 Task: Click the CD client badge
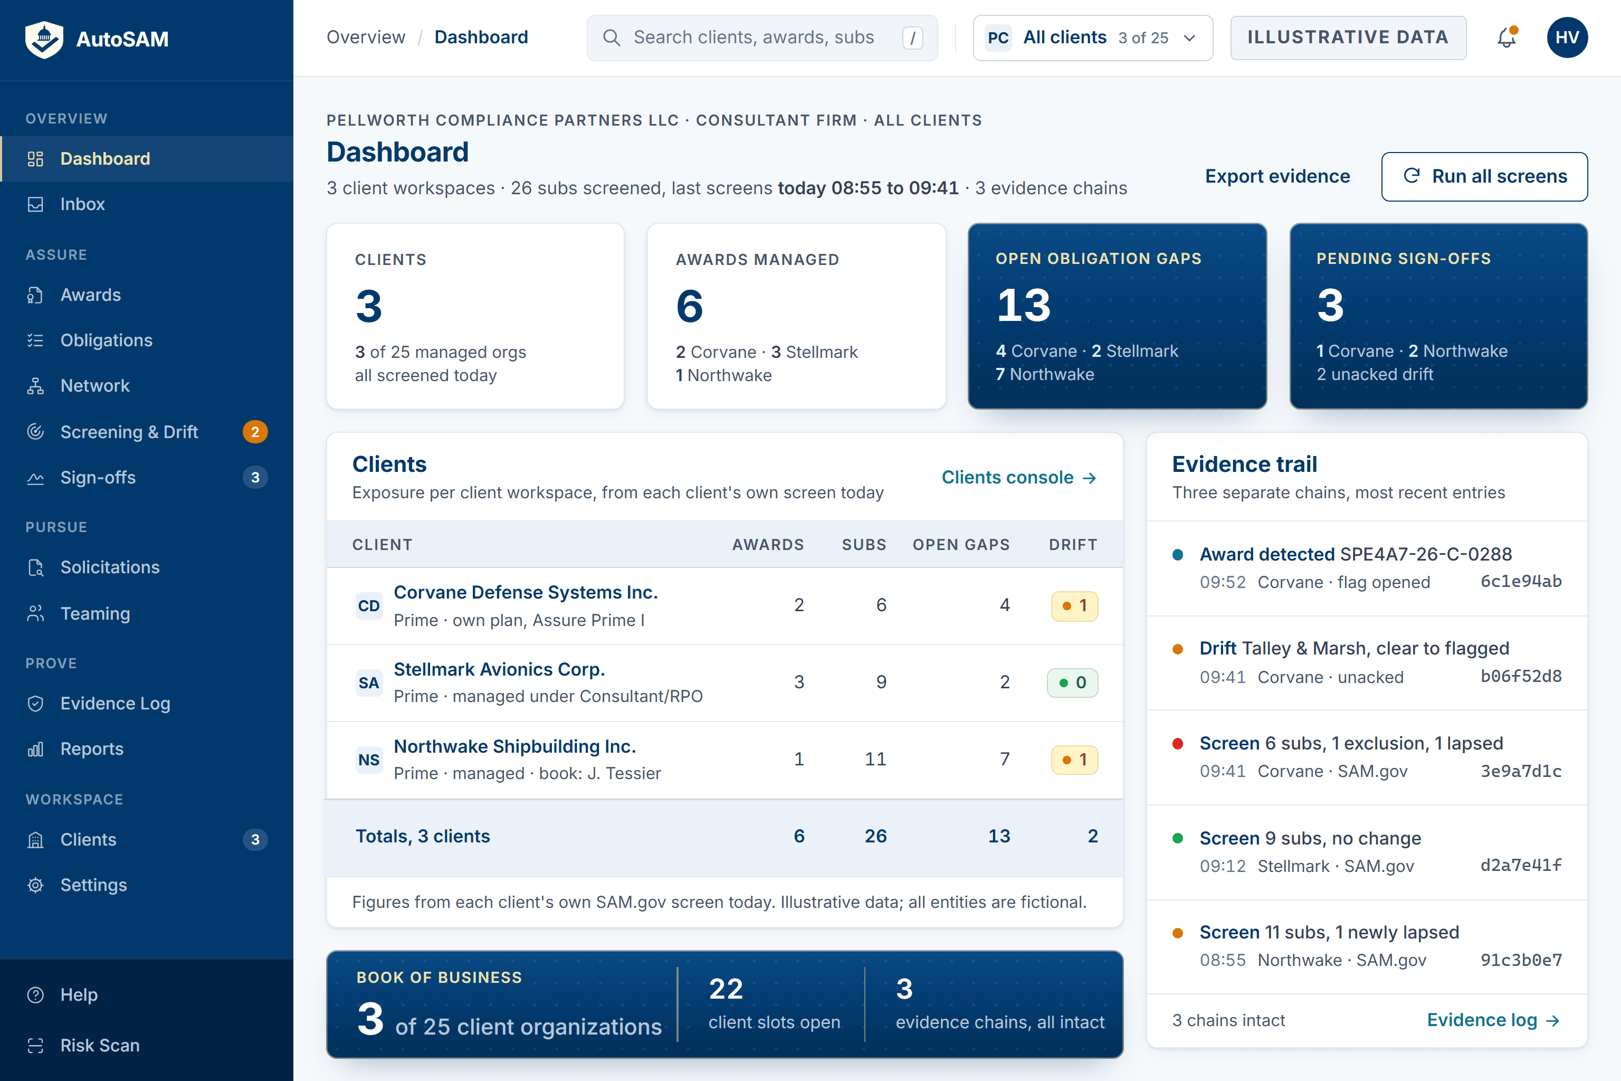(369, 605)
